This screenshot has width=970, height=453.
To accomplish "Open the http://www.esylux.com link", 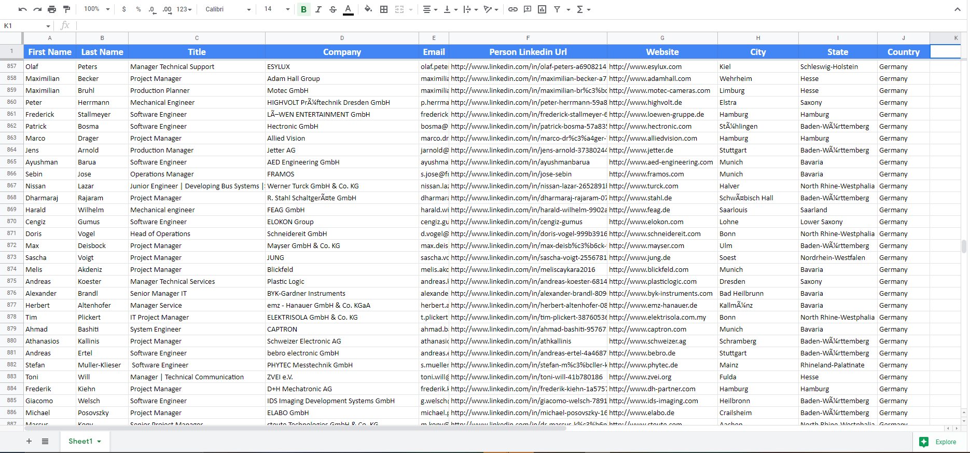I will pos(645,66).
